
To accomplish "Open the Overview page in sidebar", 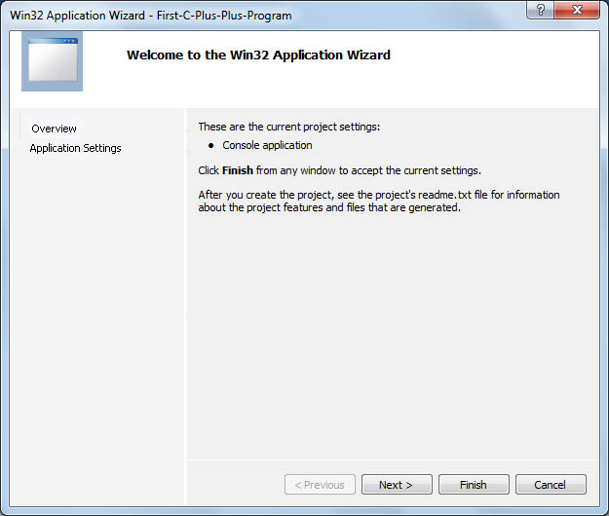I will pos(54,129).
